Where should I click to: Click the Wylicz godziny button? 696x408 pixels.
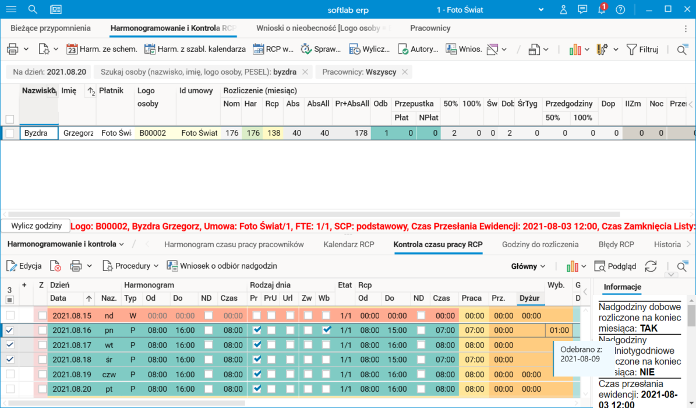click(x=36, y=226)
